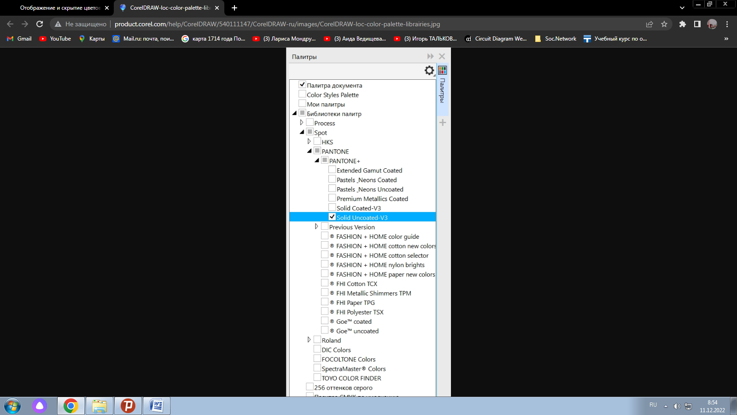The width and height of the screenshot is (737, 415).
Task: Collapse the PANTONE+ tree node
Action: click(317, 160)
